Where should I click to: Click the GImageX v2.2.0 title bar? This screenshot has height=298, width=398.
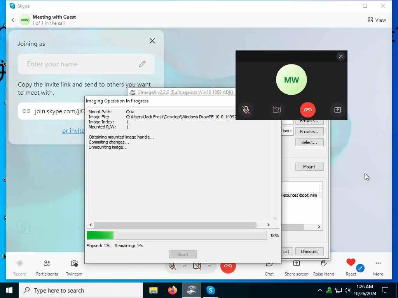pyautogui.click(x=182, y=92)
